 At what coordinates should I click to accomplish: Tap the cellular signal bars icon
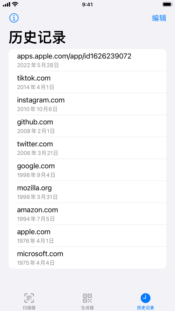(x=6, y=4)
